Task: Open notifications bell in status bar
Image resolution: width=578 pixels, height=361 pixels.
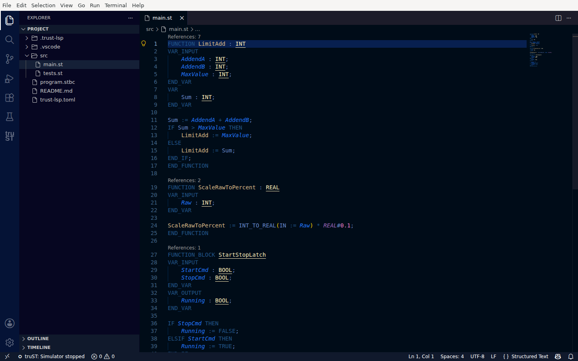Action: (x=571, y=356)
